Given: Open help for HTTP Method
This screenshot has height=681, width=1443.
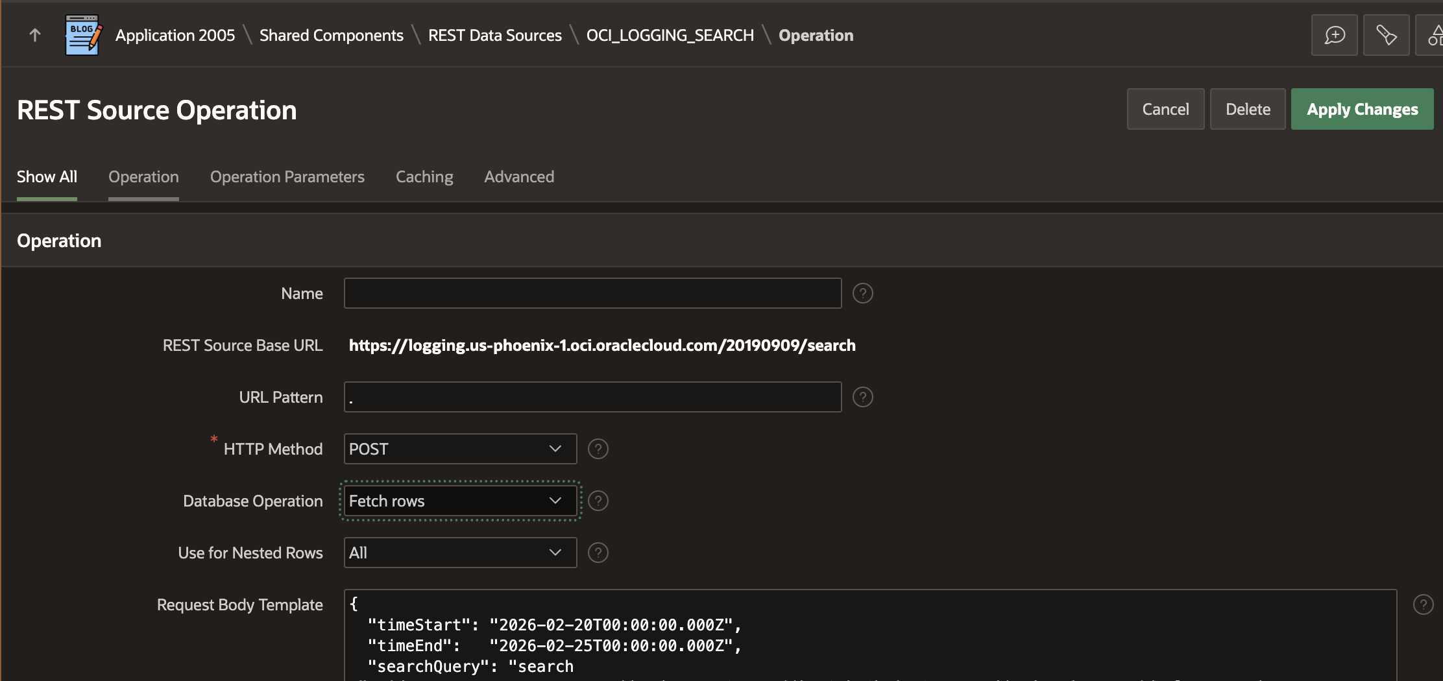Looking at the screenshot, I should tap(598, 448).
